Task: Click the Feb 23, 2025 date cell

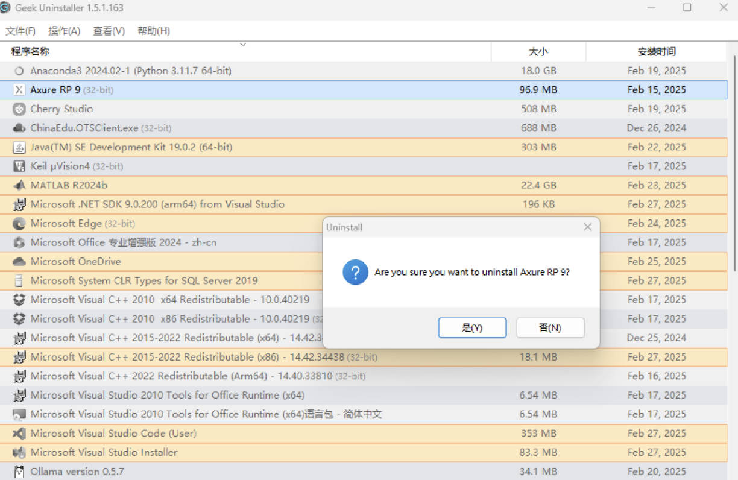Action: (657, 185)
